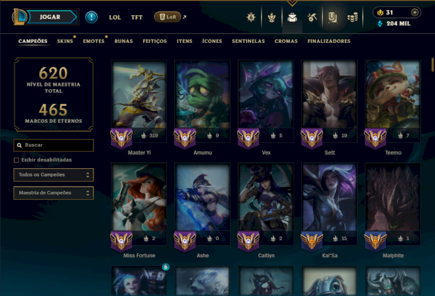Open the emblem icon left of the trophy
Viewport: 435px width, 296px height.
(251, 17)
